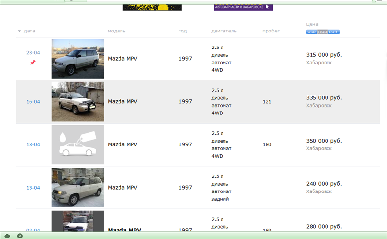Open the 13-04 listing priced 240 000 руб.
Image resolution: width=387 pixels, height=239 pixels.
click(33, 188)
